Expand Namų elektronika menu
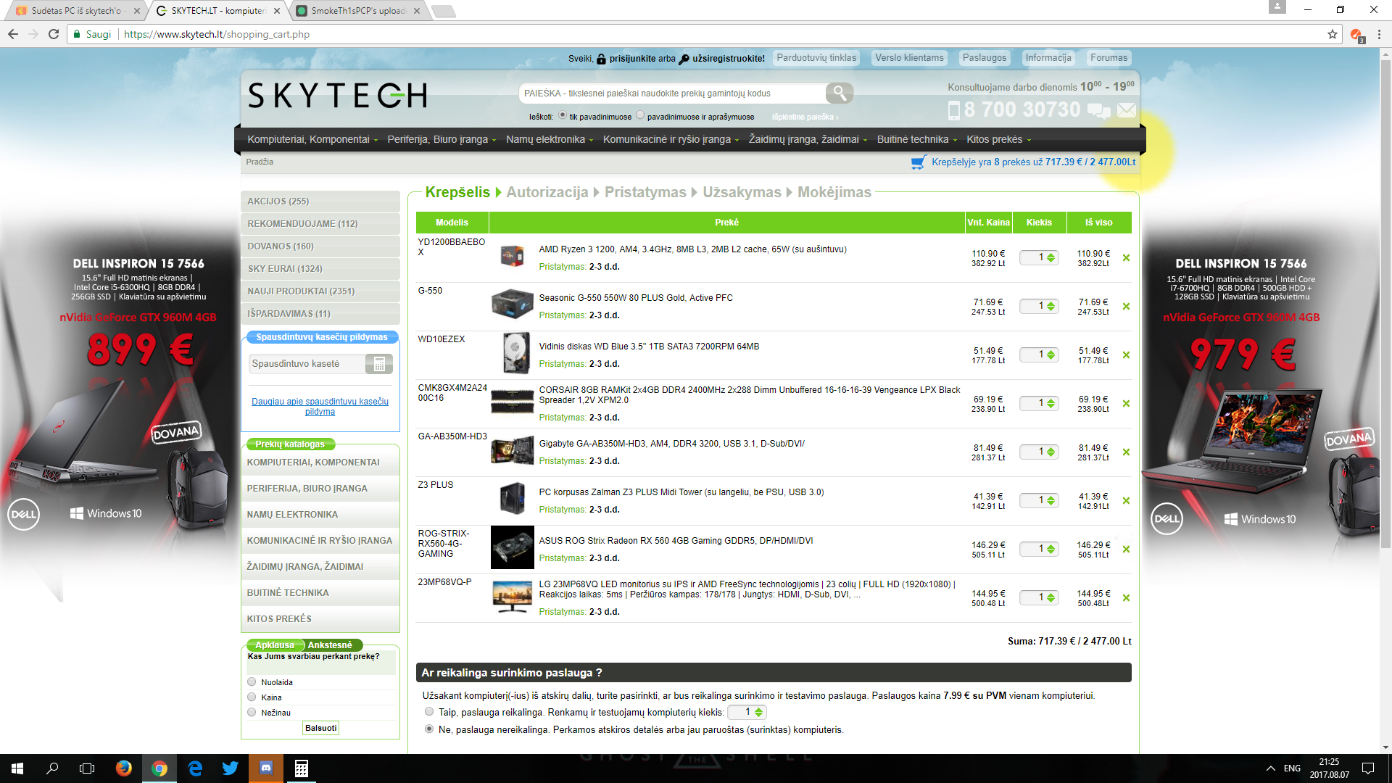 point(550,139)
